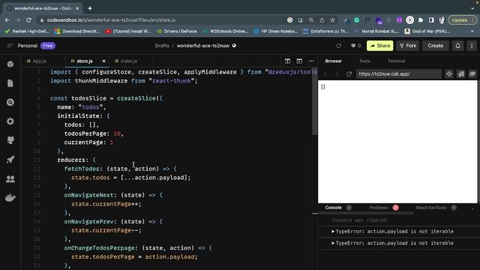This screenshot has width=480, height=270.
Task: Click the last icon on the preview address bar
Action: pos(472,74)
